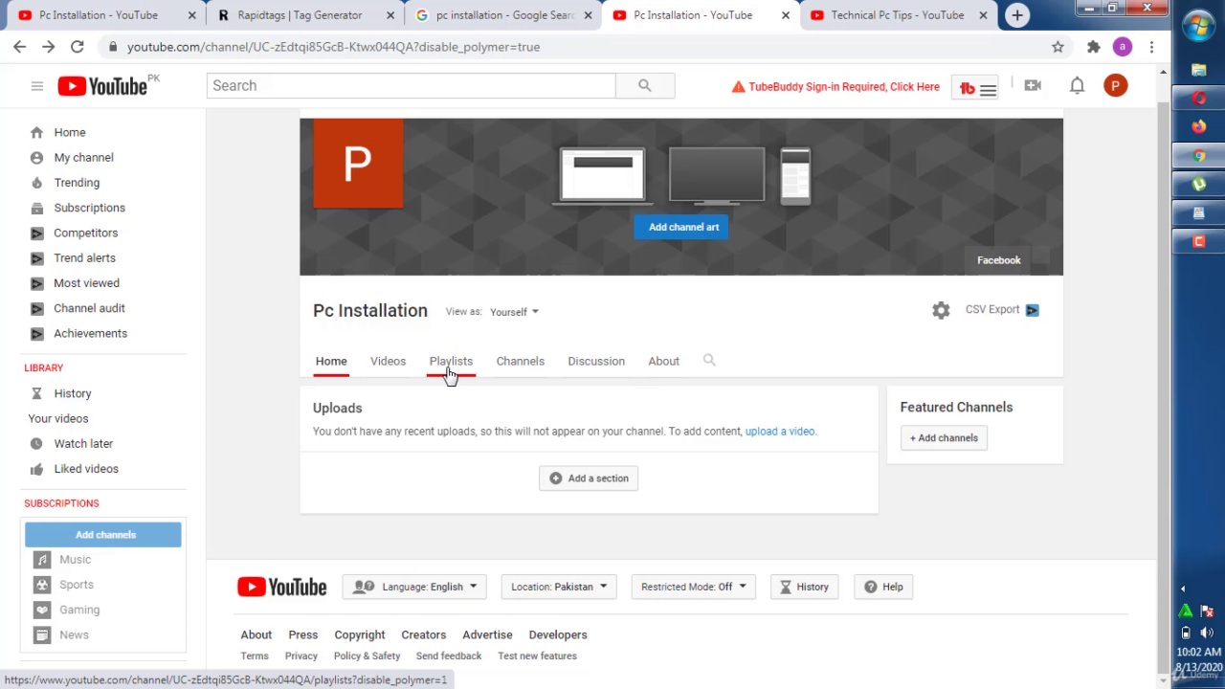
Task: Open the Restricted Mode Off dropdown
Action: coord(694,587)
